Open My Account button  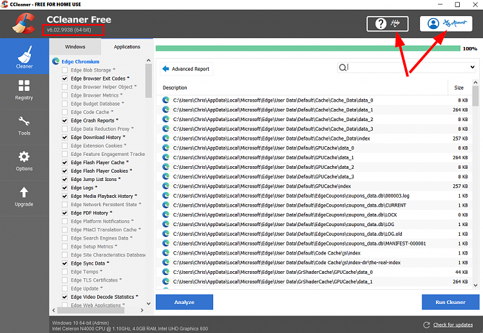tap(446, 24)
